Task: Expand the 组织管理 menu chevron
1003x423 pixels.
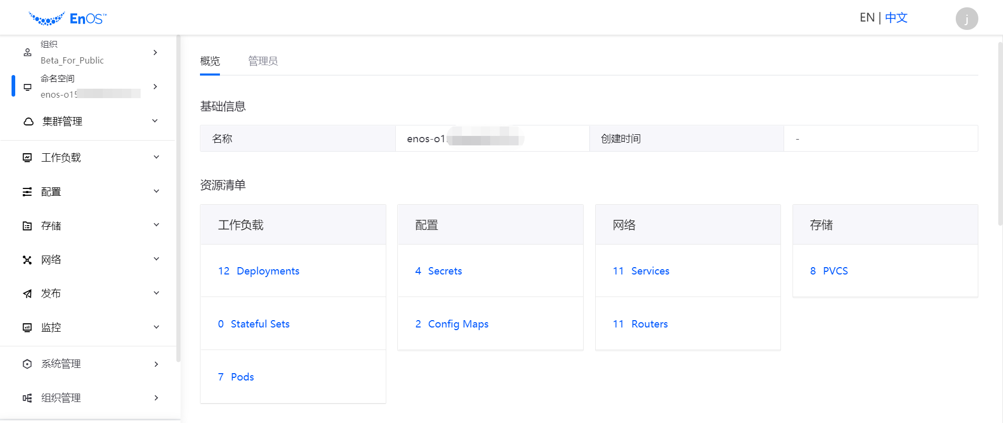Action: (x=156, y=398)
